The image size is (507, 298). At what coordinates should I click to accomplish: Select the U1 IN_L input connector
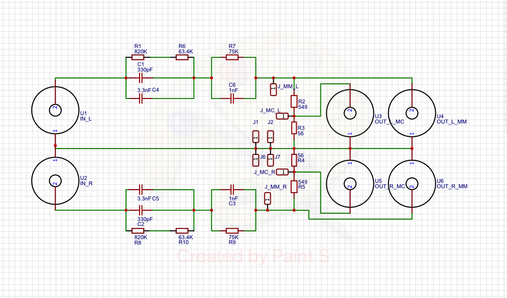[55, 110]
